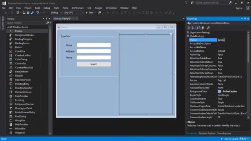Viewport: 251px width, 141px height.
Task: Open the Toolbox window options dropdown
Action: pos(44,19)
